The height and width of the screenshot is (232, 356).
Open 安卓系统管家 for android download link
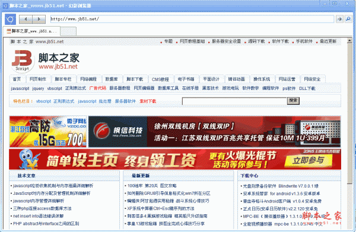281,194
